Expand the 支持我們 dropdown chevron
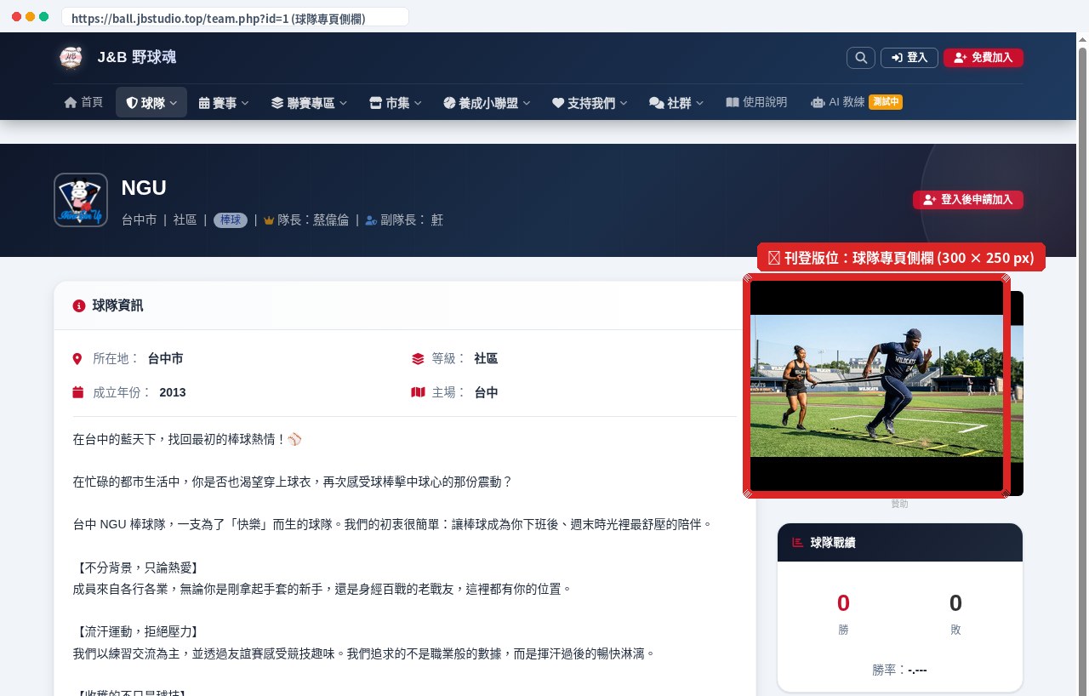 (x=624, y=104)
